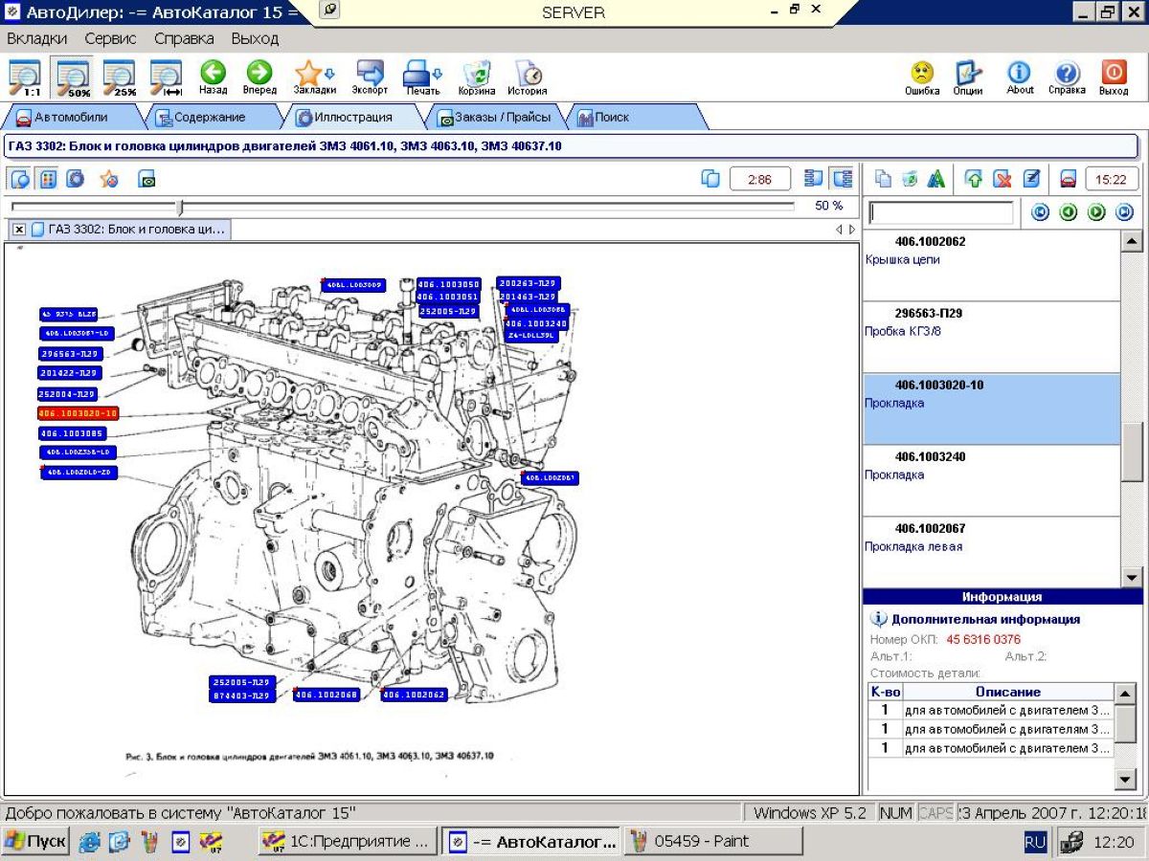Set zoom to 1:1 scale
Viewport: 1149px width, 861px height.
tap(25, 78)
